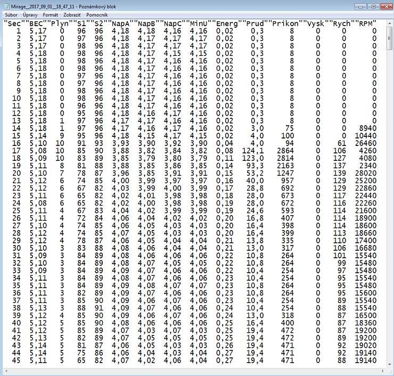Screen dimensions: 394x376
Task: Click the vertical scrollbar down arrow
Action: (390, 364)
